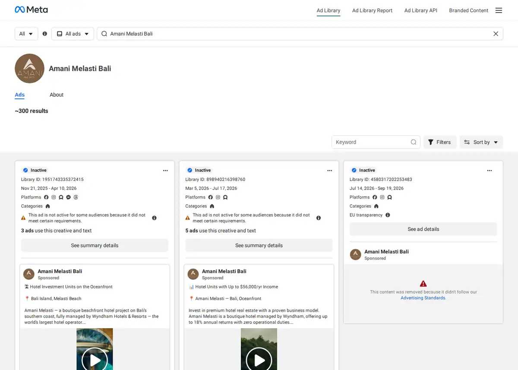
Task: Click the Nov 21, 2025 - Apr 10, 2026 date
Action: (x=49, y=188)
